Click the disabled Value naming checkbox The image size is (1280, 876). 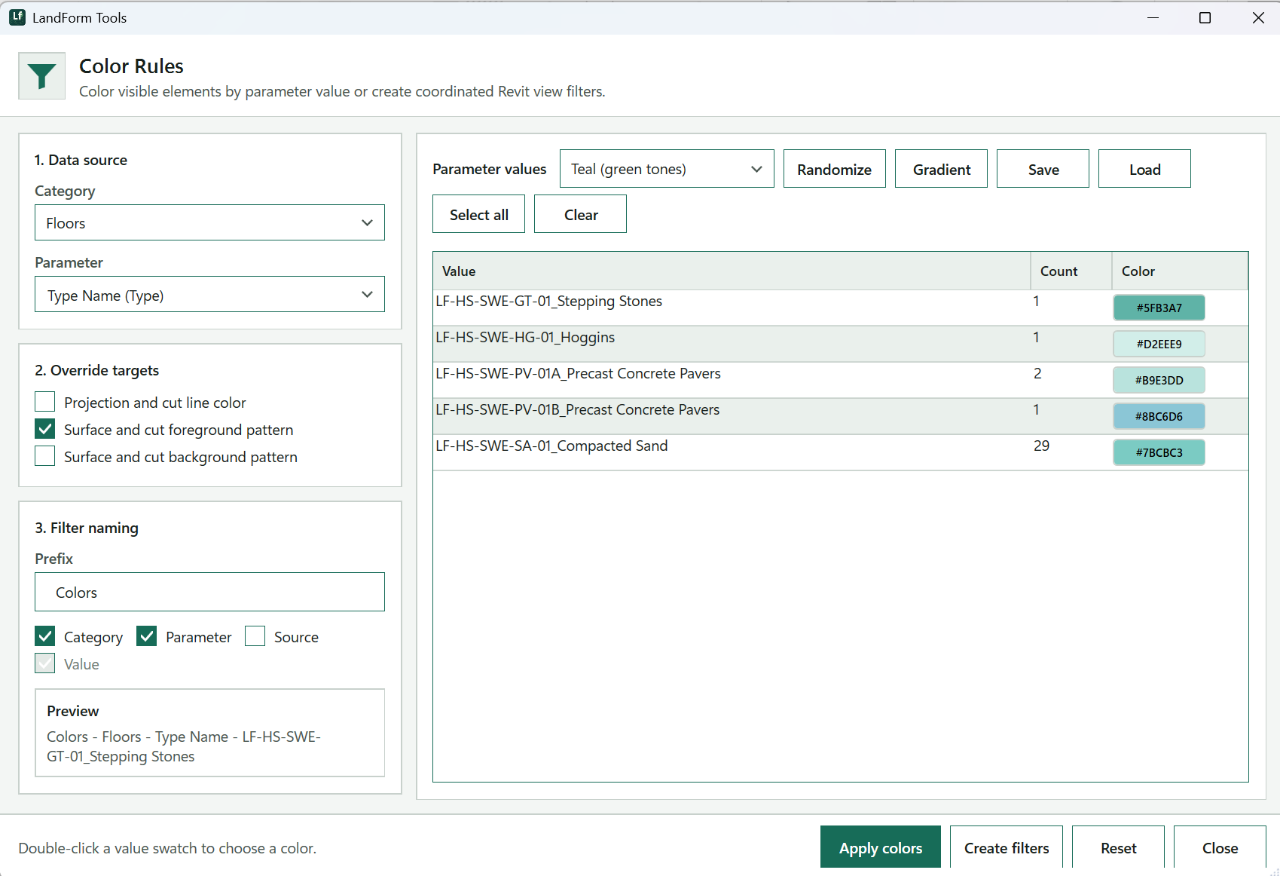[x=45, y=663]
